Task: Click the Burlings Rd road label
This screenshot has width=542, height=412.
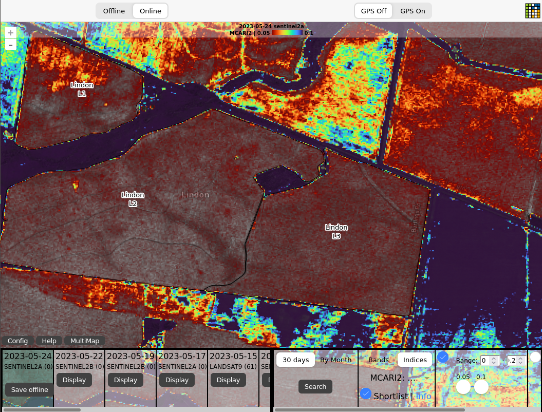Action: pos(416,217)
